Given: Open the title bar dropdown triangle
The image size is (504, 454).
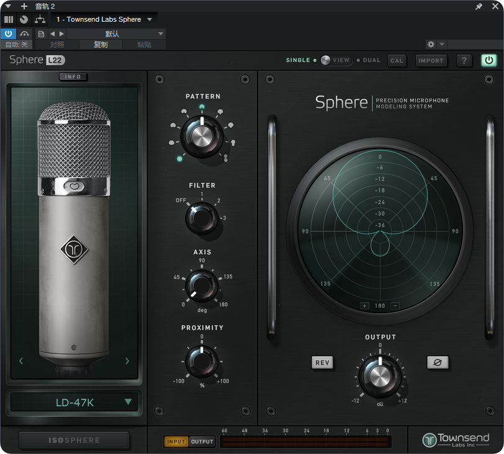Looking at the screenshot, I should [x=8, y=6].
